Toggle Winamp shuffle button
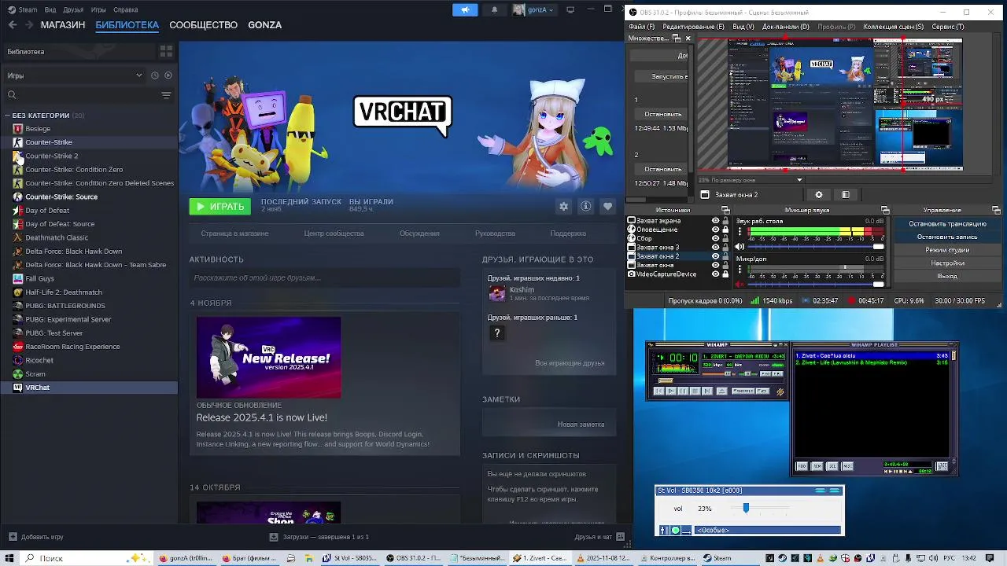The image size is (1007, 566). coord(743,391)
